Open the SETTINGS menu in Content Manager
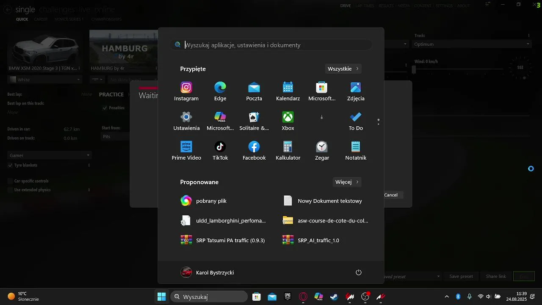 [x=444, y=6]
